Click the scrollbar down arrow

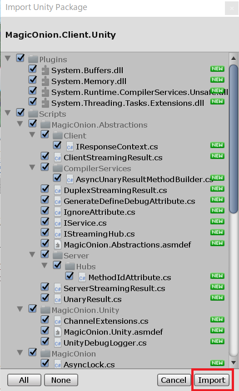click(x=234, y=363)
